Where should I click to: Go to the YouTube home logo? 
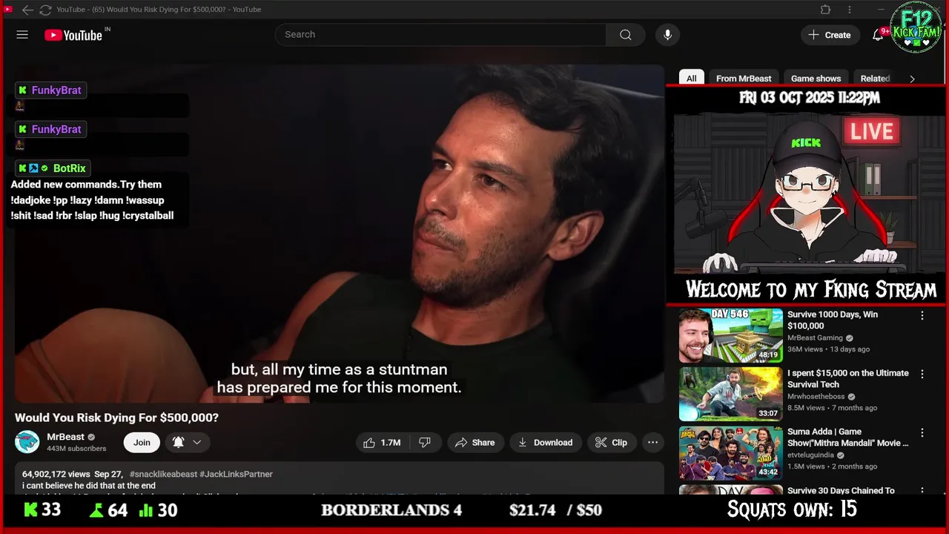(x=73, y=35)
